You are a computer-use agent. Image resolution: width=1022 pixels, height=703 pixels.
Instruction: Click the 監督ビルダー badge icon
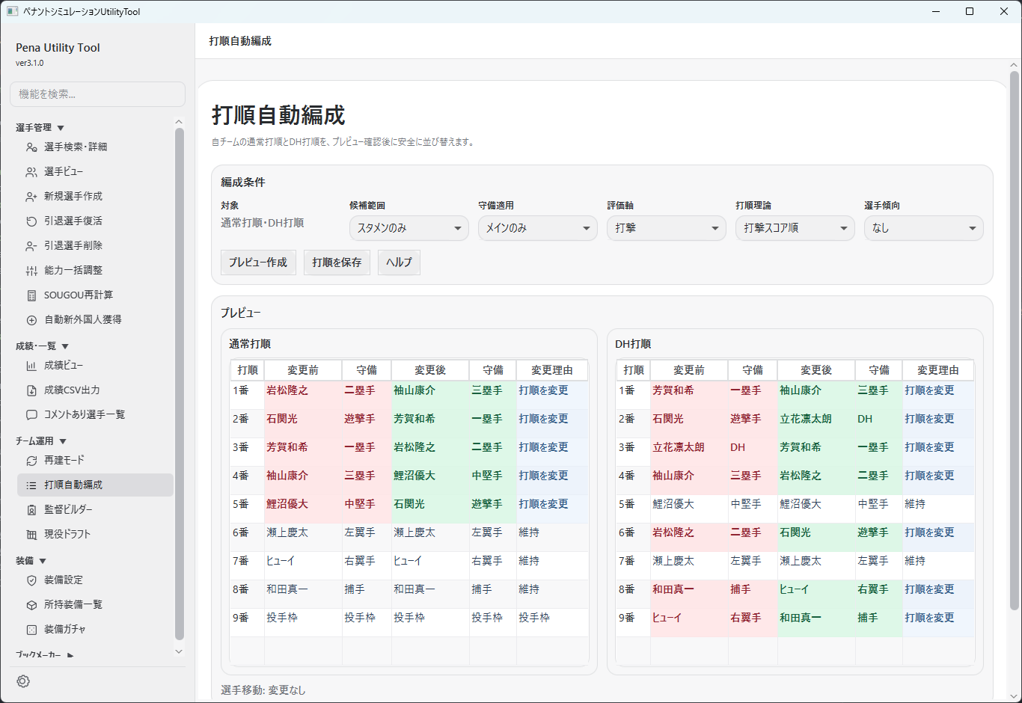[31, 510]
